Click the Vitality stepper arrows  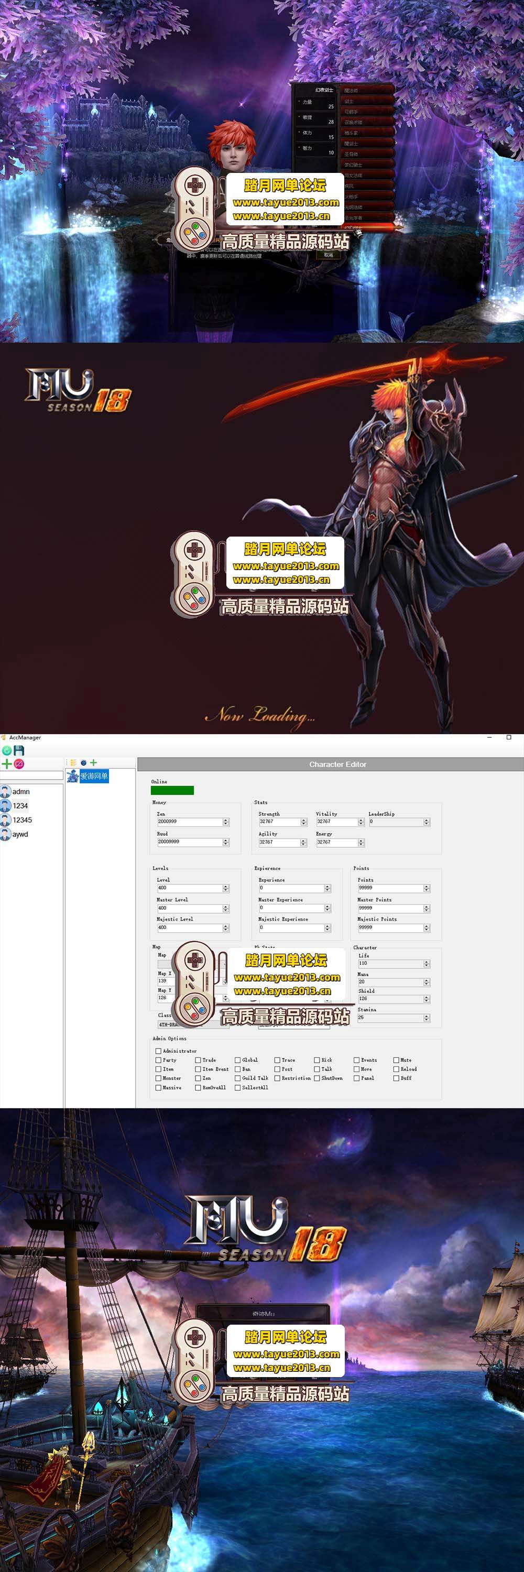361,822
